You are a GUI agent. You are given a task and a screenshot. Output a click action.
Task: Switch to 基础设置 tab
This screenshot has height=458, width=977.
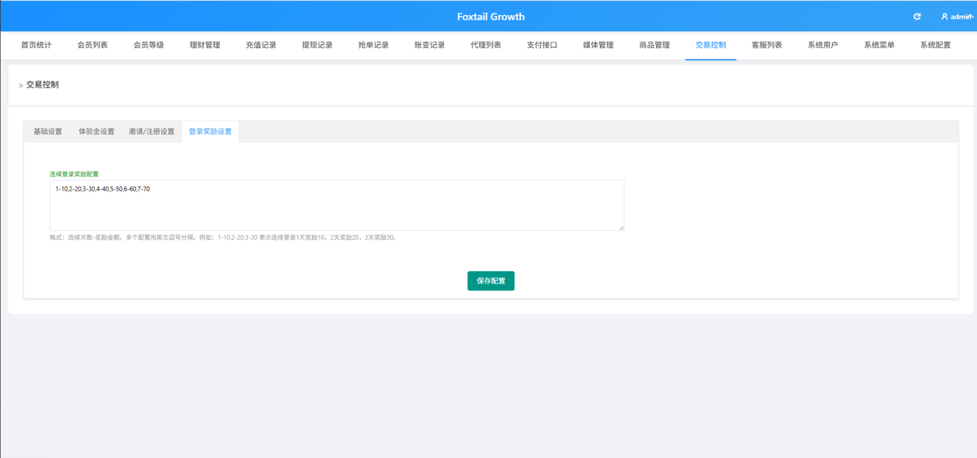pyautogui.click(x=48, y=131)
